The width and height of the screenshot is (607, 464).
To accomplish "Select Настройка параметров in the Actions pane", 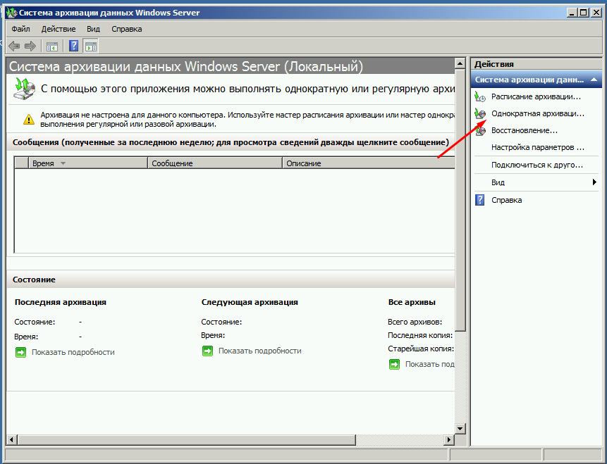I will click(x=537, y=148).
